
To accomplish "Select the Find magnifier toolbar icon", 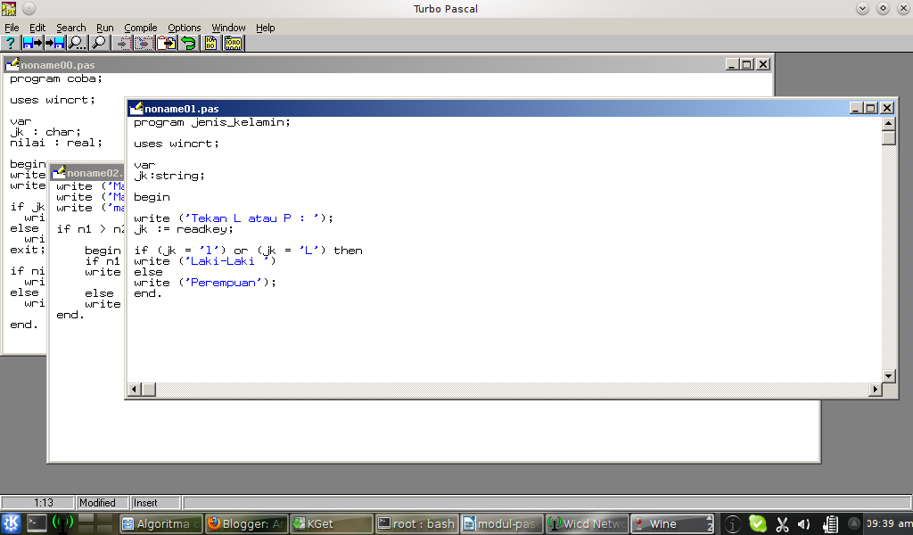I will (75, 43).
